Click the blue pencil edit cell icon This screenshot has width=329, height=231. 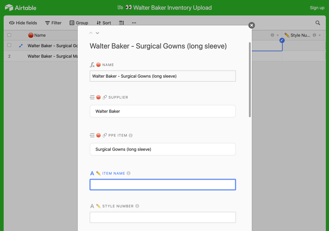(x=282, y=40)
